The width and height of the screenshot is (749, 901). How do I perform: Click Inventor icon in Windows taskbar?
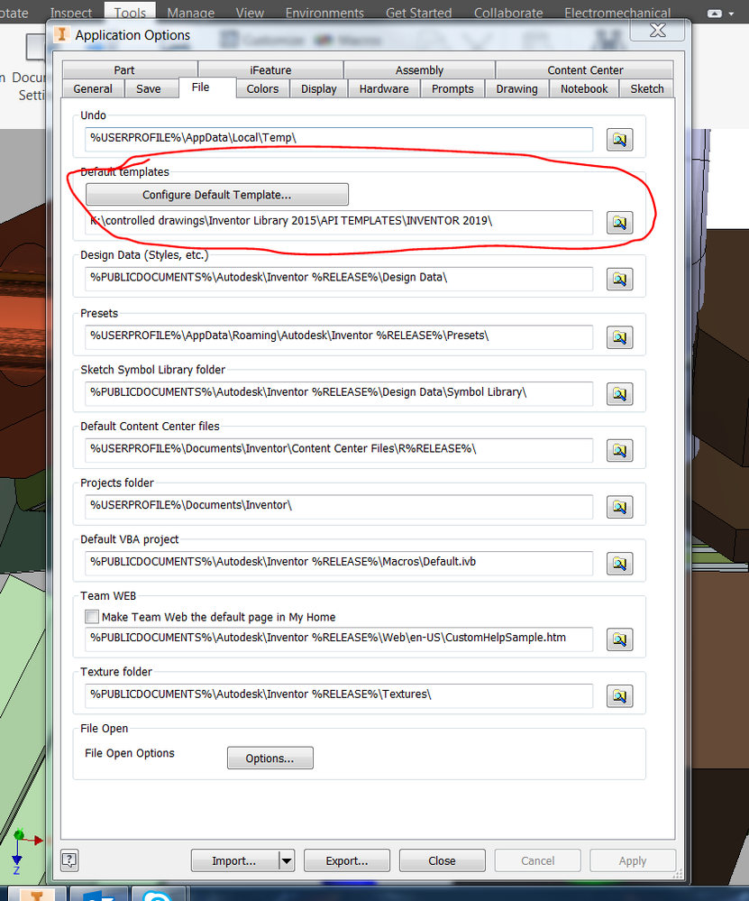[35, 894]
